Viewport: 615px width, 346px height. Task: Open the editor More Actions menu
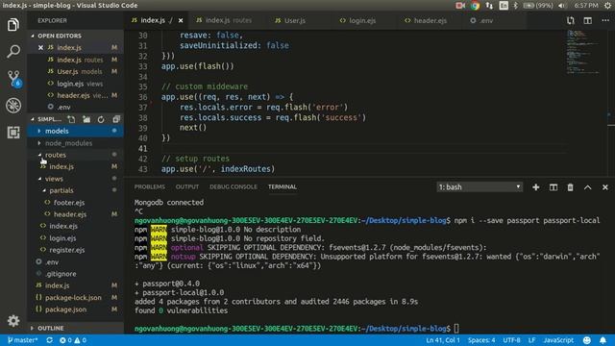pyautogui.click(x=605, y=20)
